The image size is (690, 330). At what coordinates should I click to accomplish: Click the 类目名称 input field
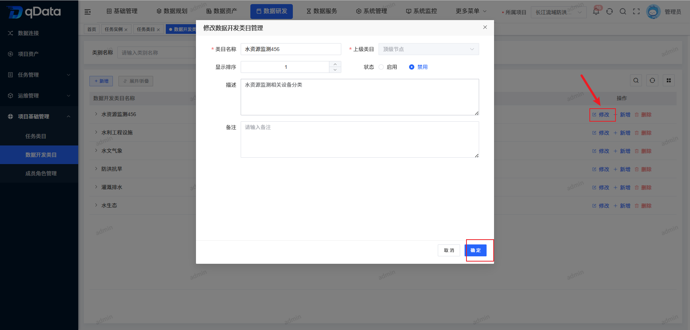pyautogui.click(x=291, y=49)
